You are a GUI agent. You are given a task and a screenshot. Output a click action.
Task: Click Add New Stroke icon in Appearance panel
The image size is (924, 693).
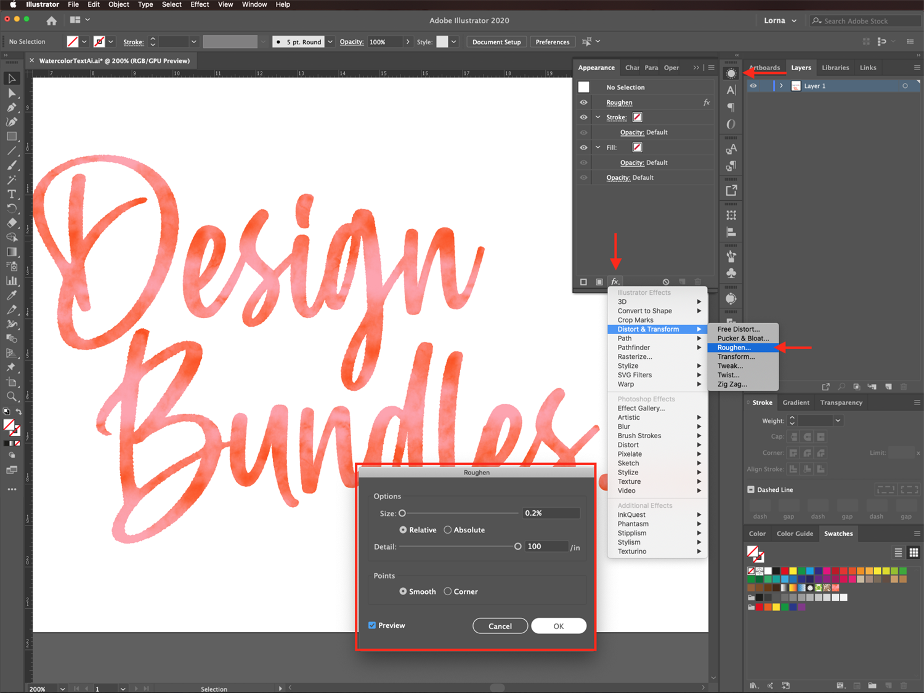coord(583,282)
